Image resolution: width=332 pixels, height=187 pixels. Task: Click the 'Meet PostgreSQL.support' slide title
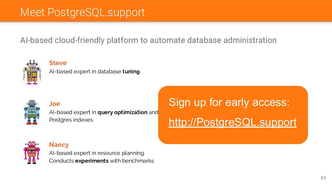pos(82,12)
